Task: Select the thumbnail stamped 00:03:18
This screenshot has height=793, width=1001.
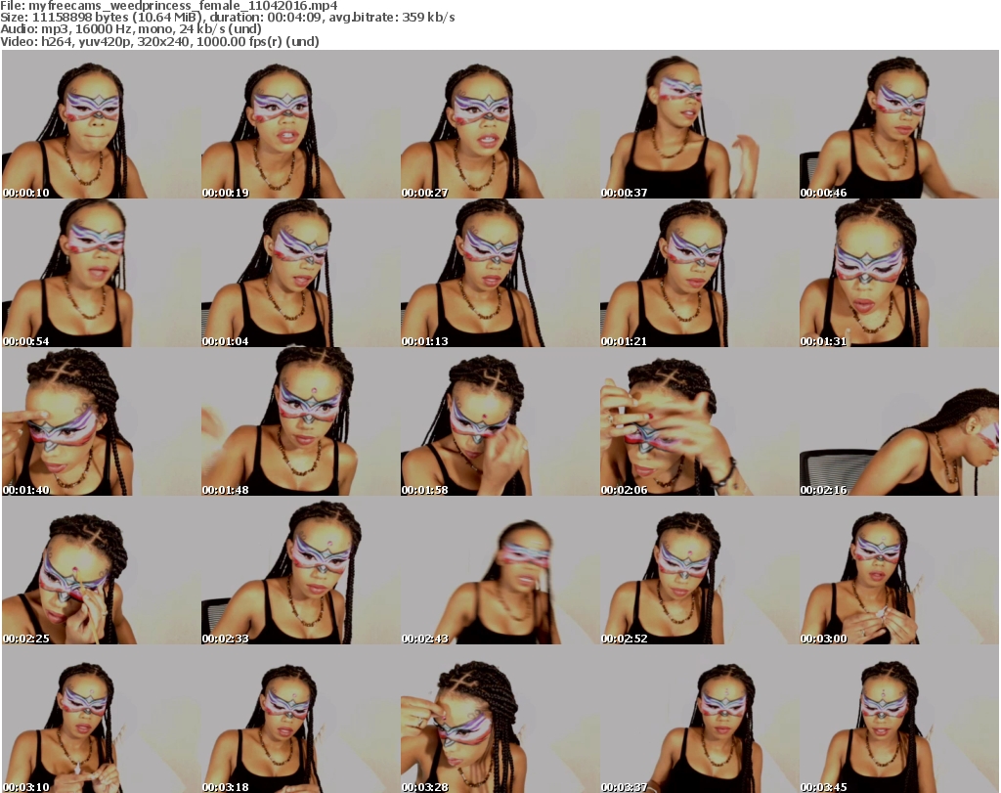Action: pos(301,719)
